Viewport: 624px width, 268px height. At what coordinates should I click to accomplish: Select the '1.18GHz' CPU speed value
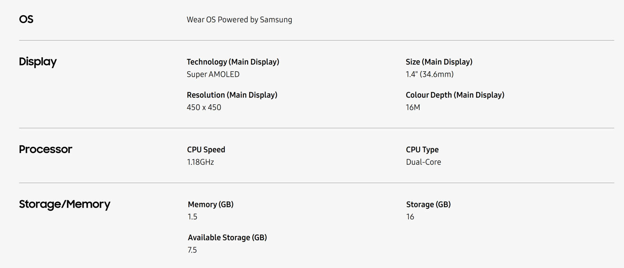point(200,162)
